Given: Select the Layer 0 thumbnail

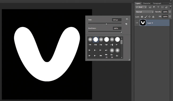Looking at the screenshot, I should pos(143,23).
